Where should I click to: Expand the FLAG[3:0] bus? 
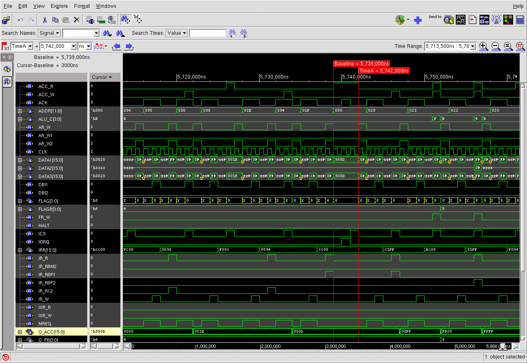point(20,201)
